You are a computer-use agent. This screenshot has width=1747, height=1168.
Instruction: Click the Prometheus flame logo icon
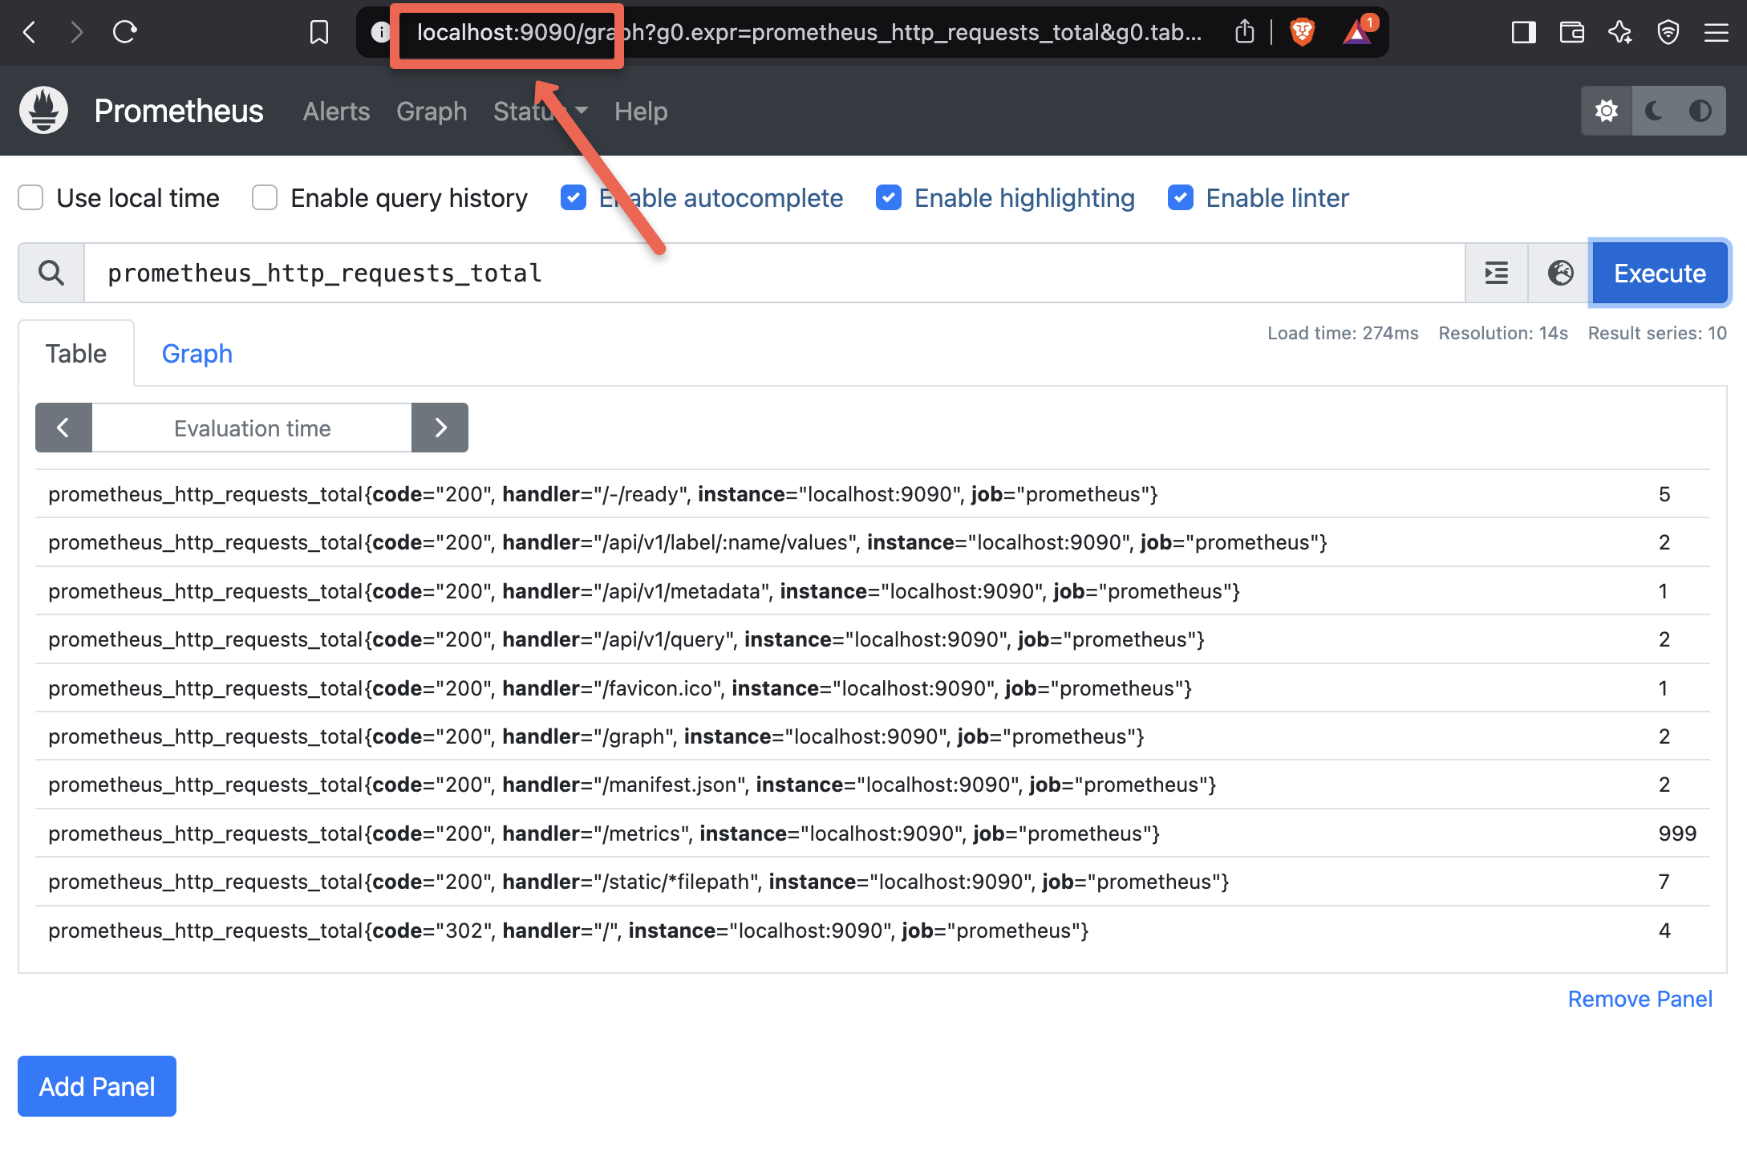pos(47,111)
